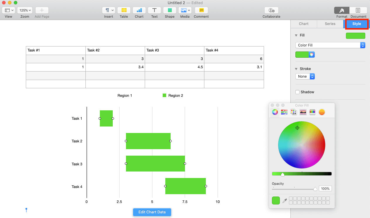
Task: Enable the Shadow checkbox
Action: [297, 92]
